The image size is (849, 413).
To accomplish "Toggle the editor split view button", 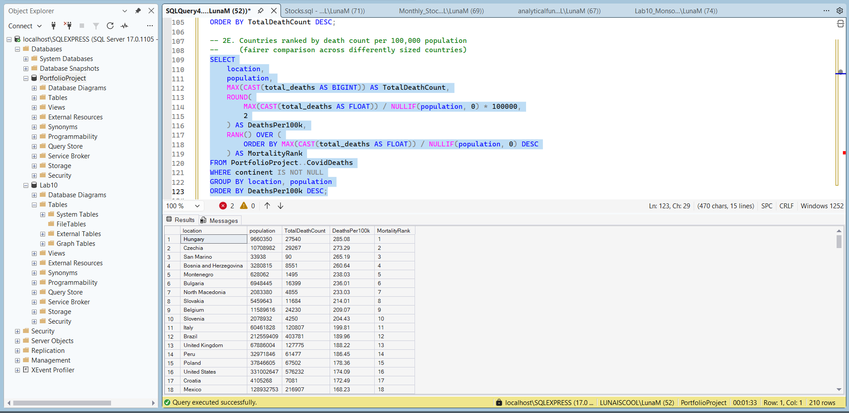I will tap(840, 23).
